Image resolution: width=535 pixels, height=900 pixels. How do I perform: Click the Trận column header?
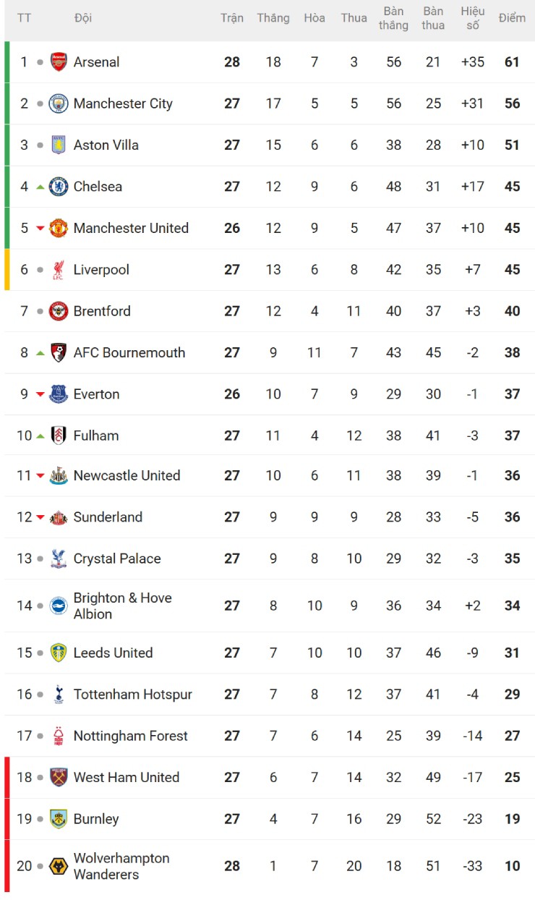tap(232, 18)
